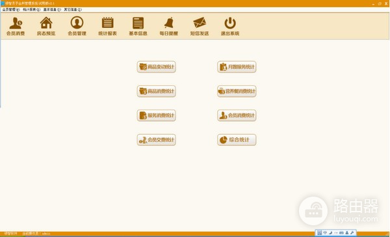Open 统计报表 menu in menu bar

click(x=31, y=10)
